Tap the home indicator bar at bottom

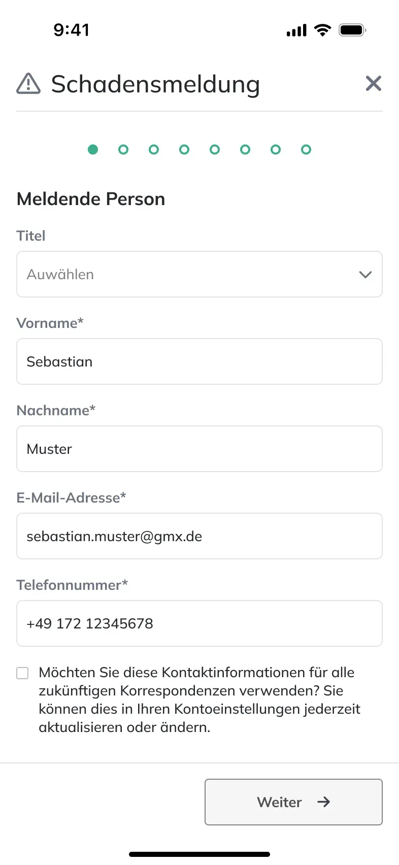coord(199,854)
